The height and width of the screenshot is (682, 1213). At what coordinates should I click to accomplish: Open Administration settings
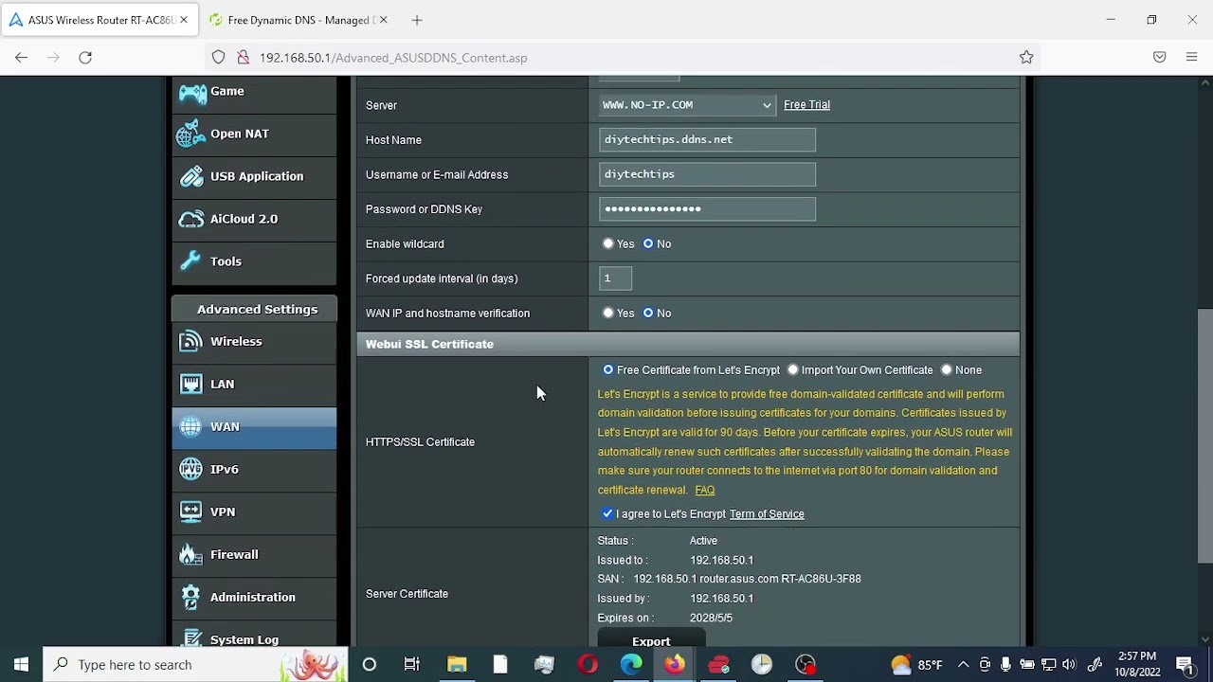click(254, 598)
